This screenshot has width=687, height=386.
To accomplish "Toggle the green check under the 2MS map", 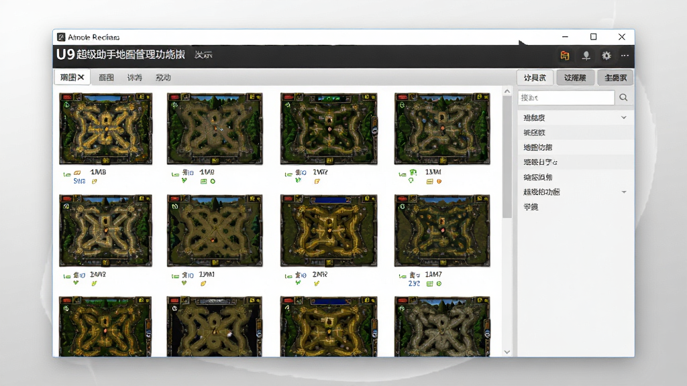I will click(x=299, y=283).
